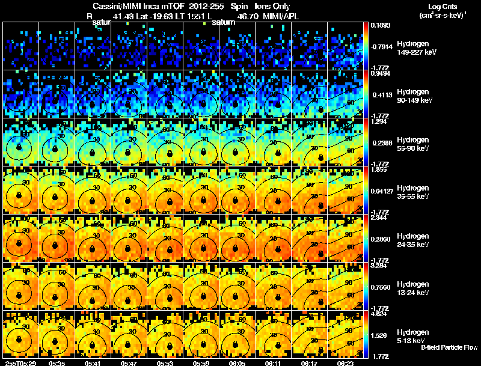The width and height of the screenshot is (481, 366).
Task: Click the MIMI/APL text in header
Action: [x=281, y=17]
